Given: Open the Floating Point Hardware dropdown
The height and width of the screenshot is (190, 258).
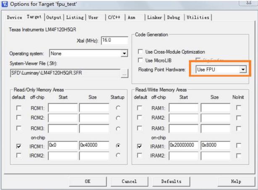Looking at the screenshot, I should [242, 69].
